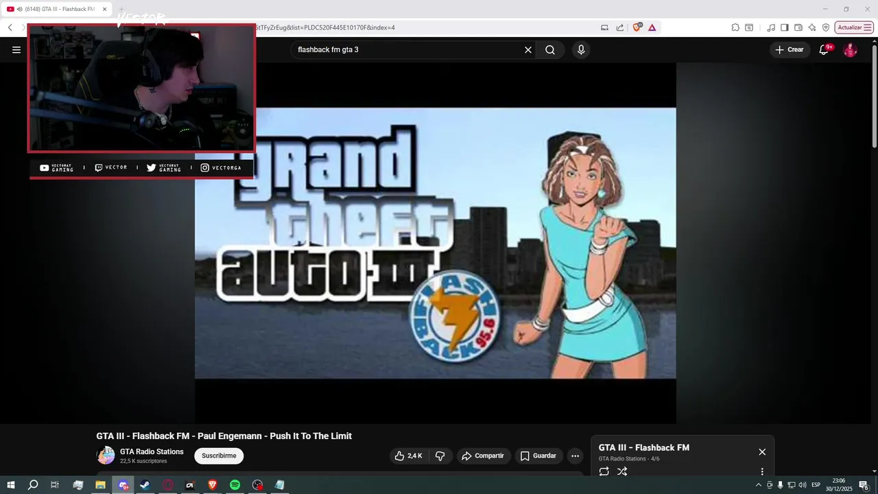Open YouTube notifications bell
This screenshot has height=494, width=878.
[x=824, y=49]
